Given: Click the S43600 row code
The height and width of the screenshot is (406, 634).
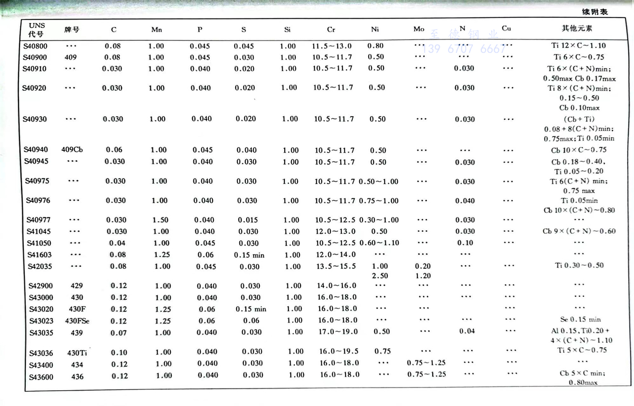Looking at the screenshot, I should click(41, 376).
